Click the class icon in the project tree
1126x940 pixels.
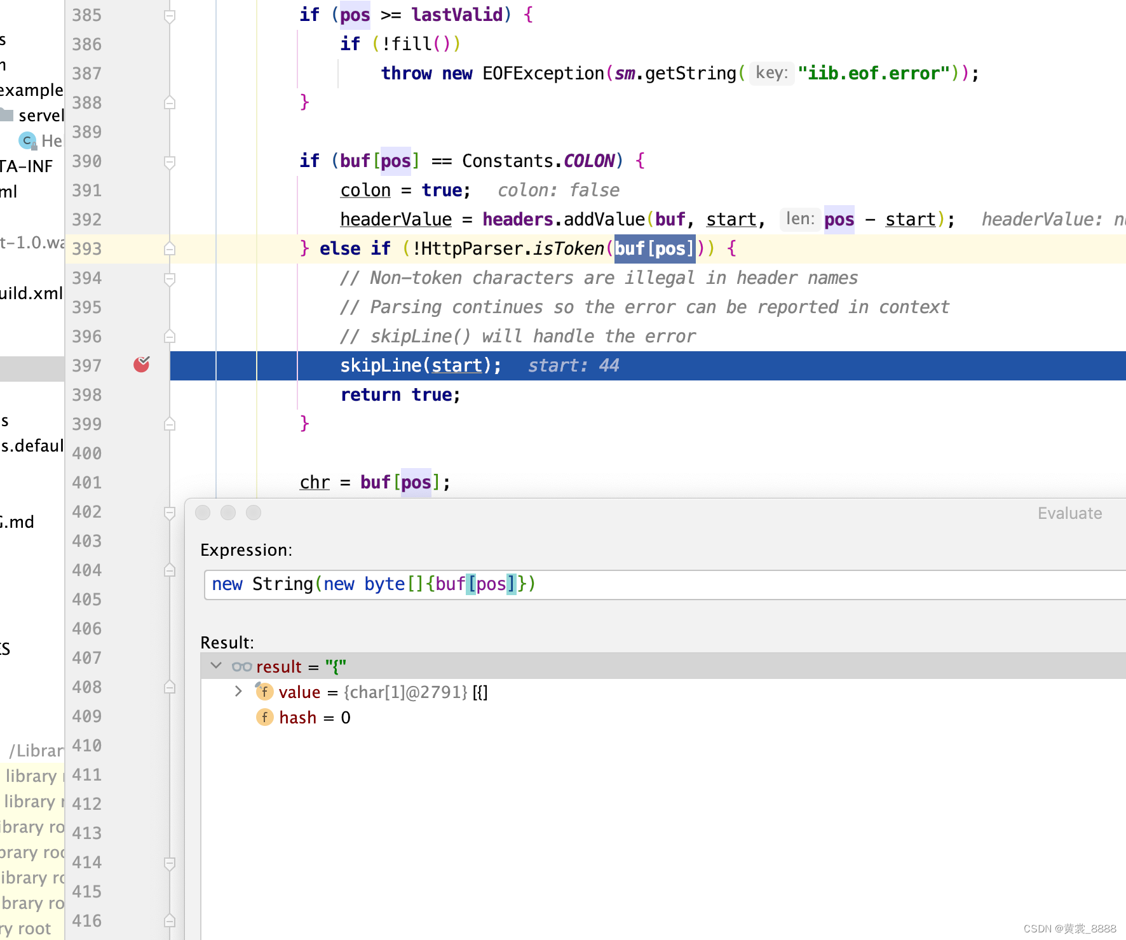coord(27,140)
